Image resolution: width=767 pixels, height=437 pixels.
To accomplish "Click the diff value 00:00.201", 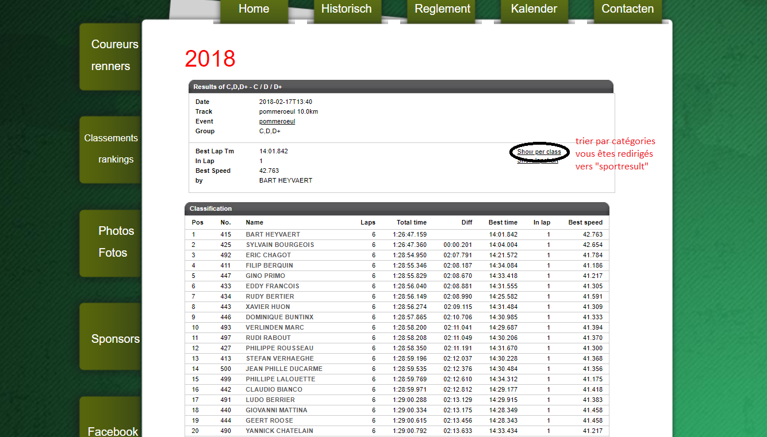I will click(x=458, y=245).
